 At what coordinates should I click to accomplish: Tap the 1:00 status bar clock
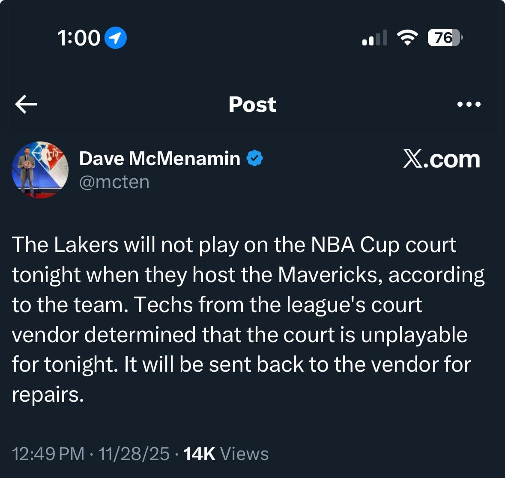(x=78, y=38)
